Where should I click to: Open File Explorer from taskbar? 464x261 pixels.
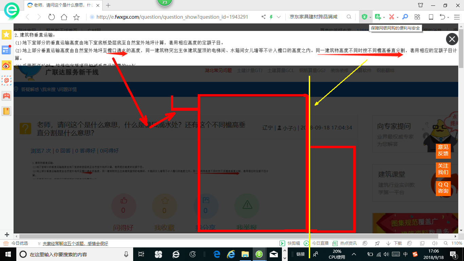pyautogui.click(x=245, y=254)
